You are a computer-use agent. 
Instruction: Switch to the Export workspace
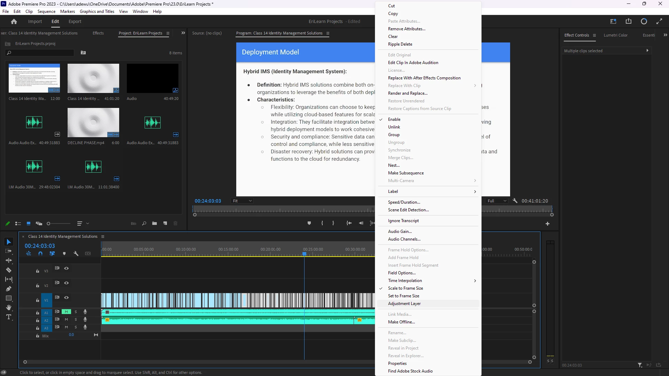(75, 22)
